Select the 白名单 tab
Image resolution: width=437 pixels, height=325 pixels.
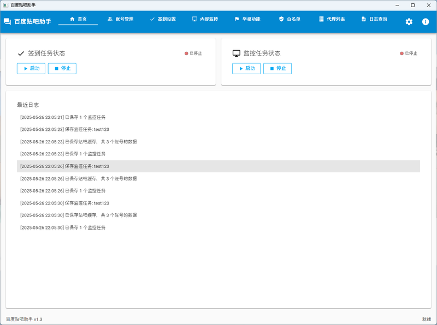(x=290, y=19)
